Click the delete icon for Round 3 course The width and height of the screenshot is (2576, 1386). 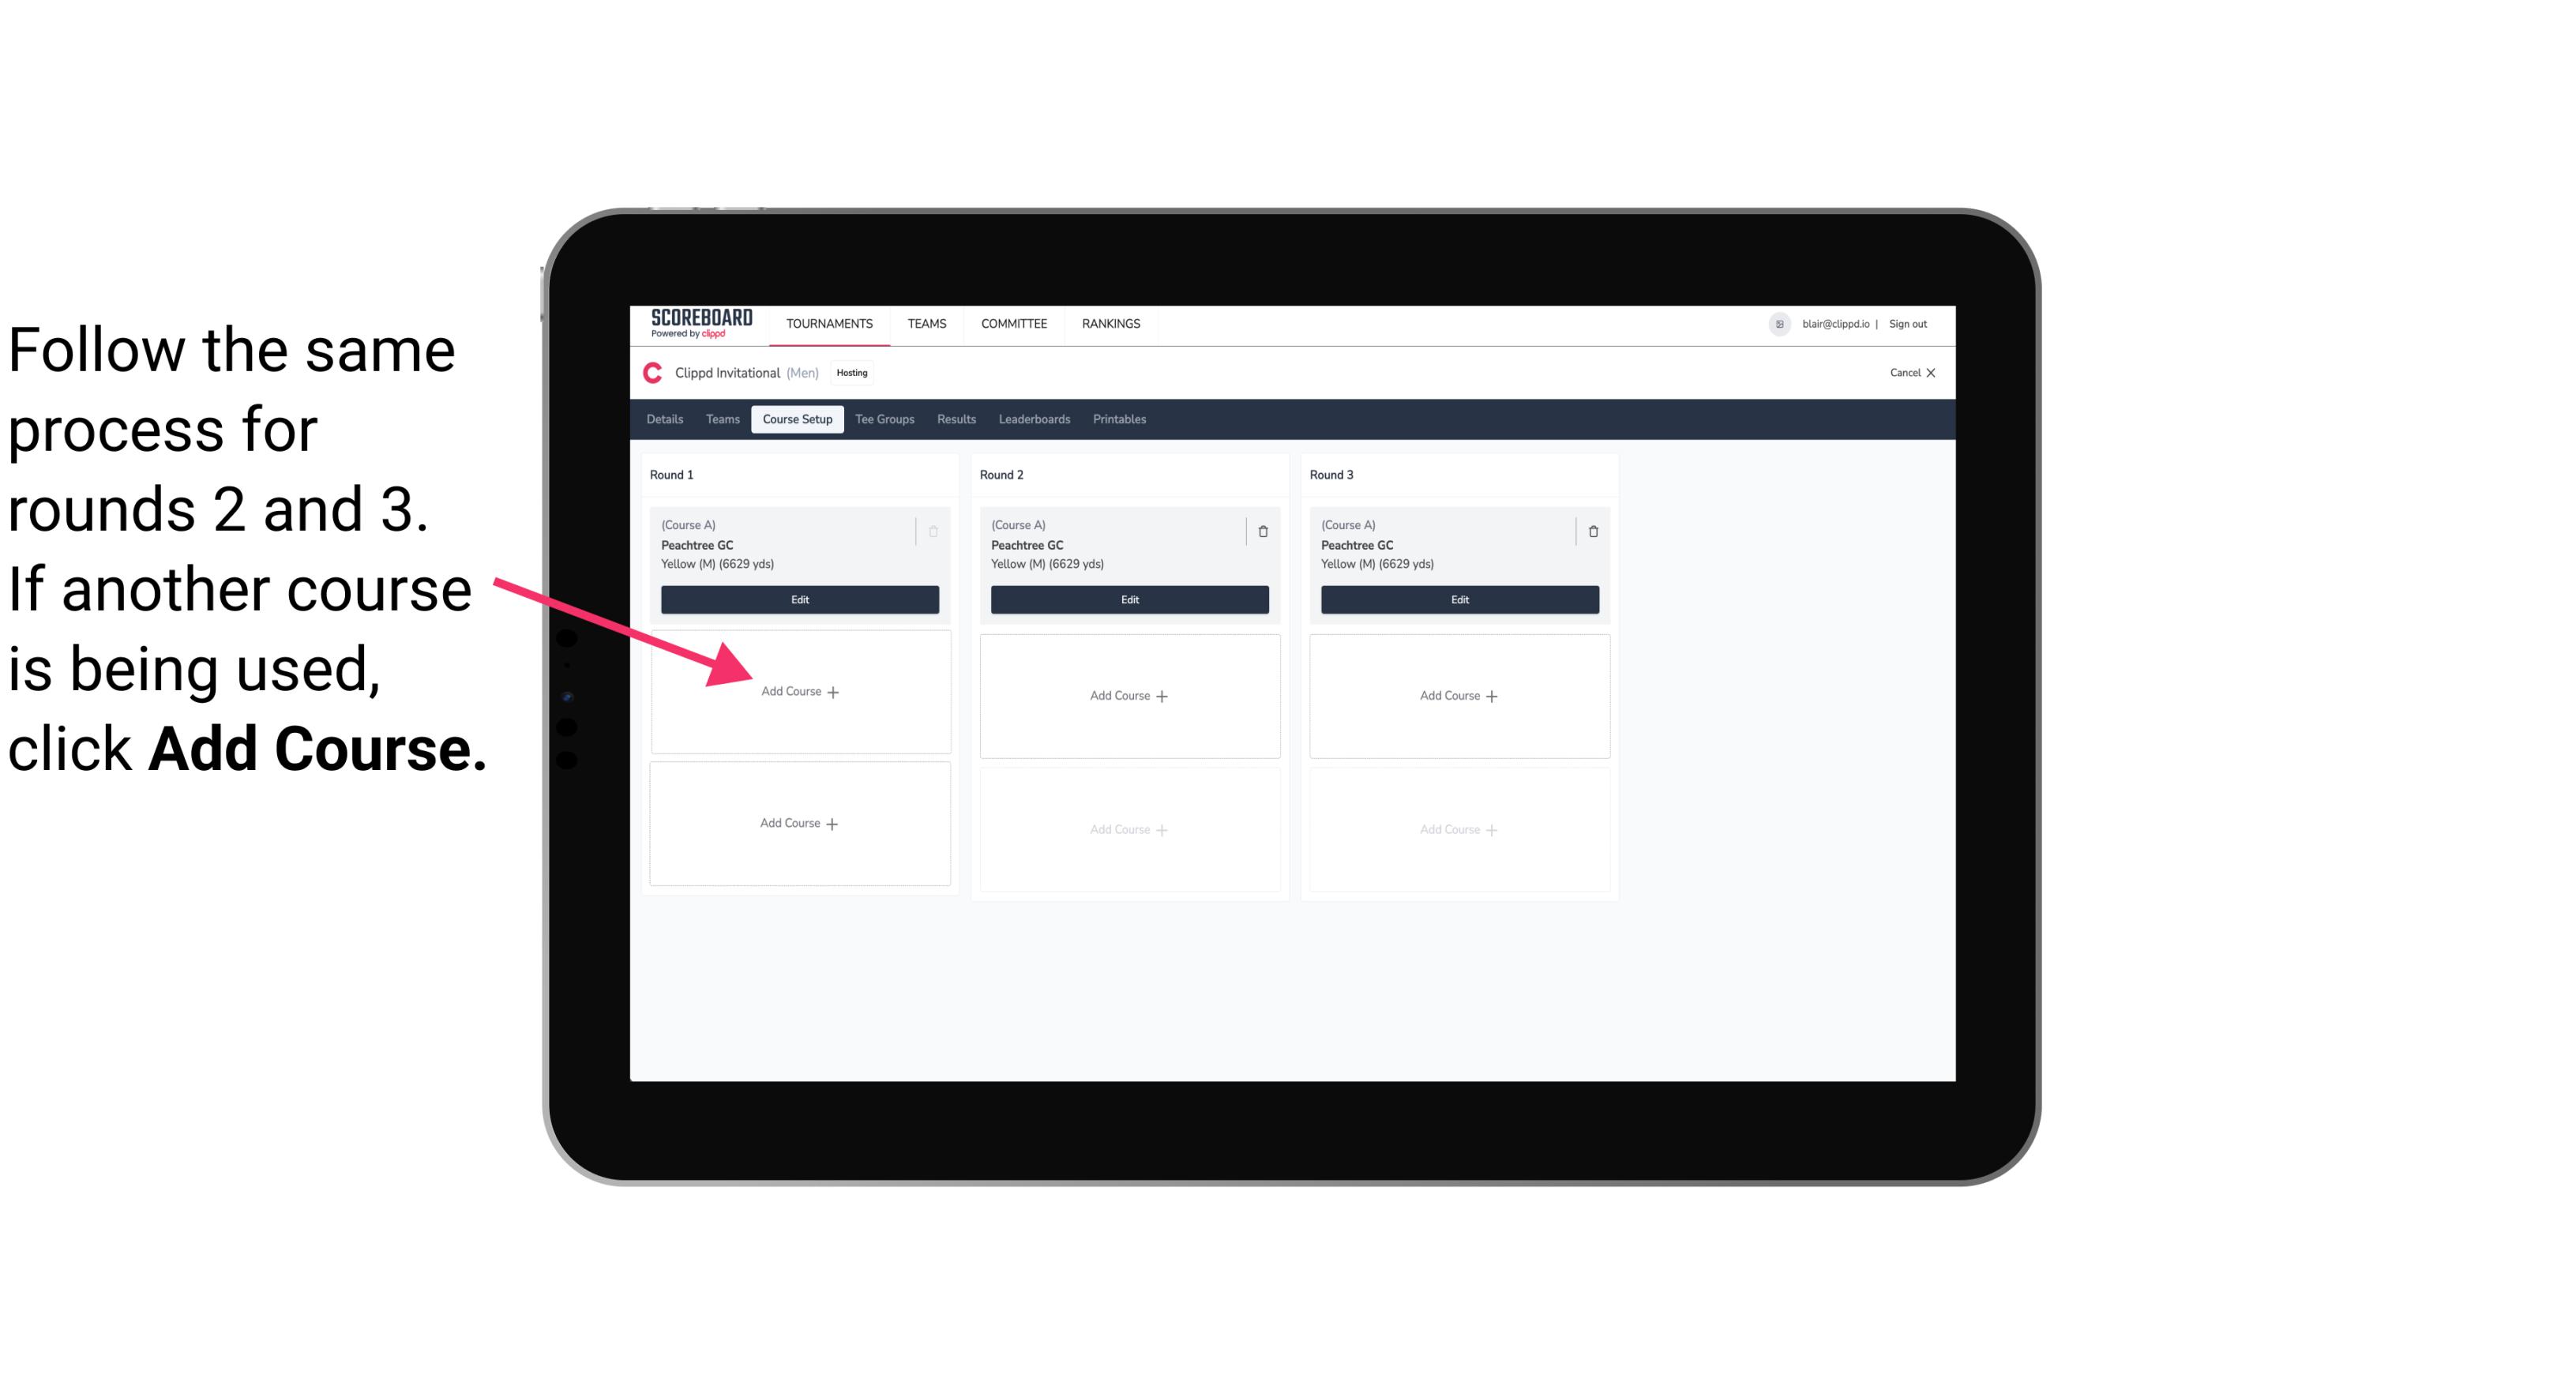click(1590, 531)
